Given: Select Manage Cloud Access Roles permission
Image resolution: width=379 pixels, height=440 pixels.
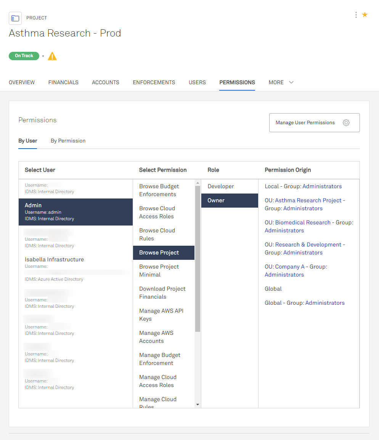Looking at the screenshot, I should (164, 381).
